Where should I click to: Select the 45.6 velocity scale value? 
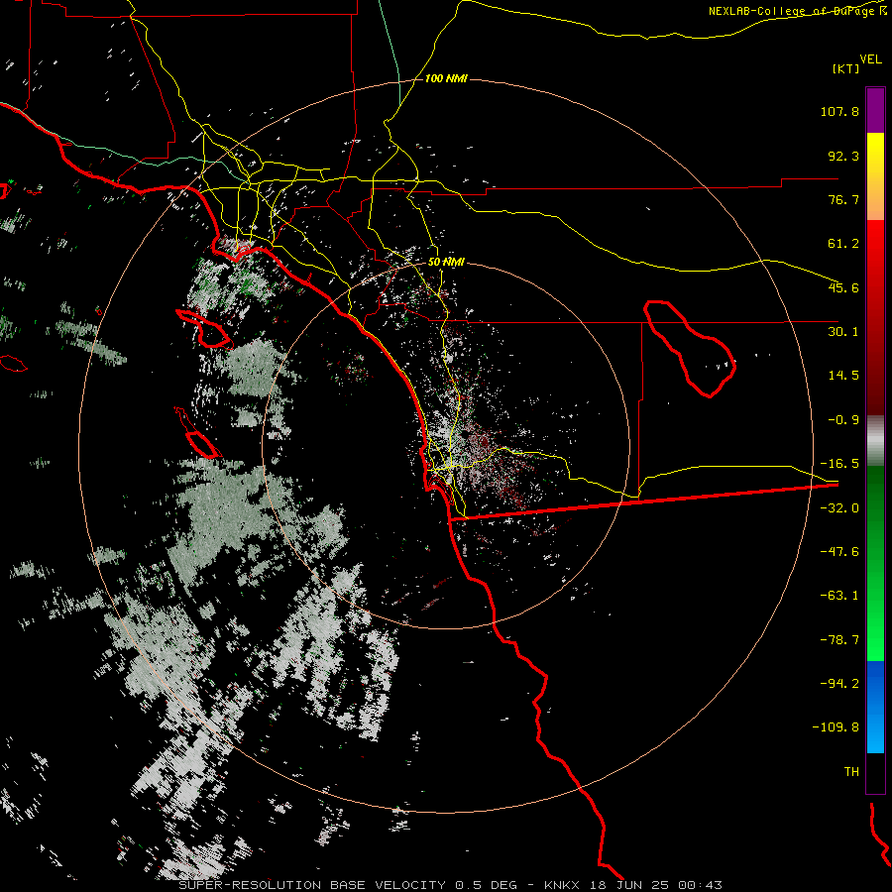click(x=843, y=287)
